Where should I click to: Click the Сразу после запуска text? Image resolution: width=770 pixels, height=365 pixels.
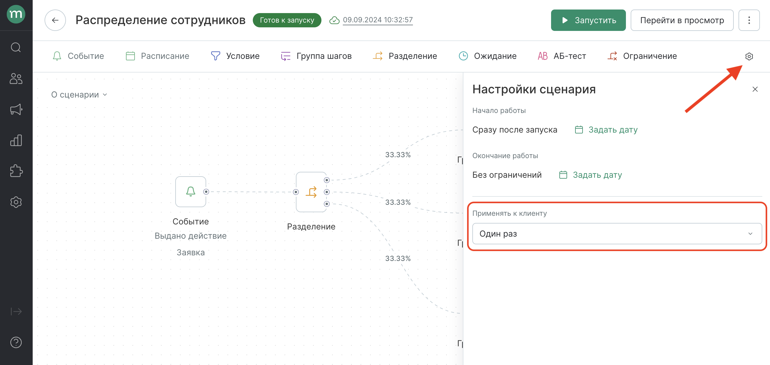click(515, 130)
